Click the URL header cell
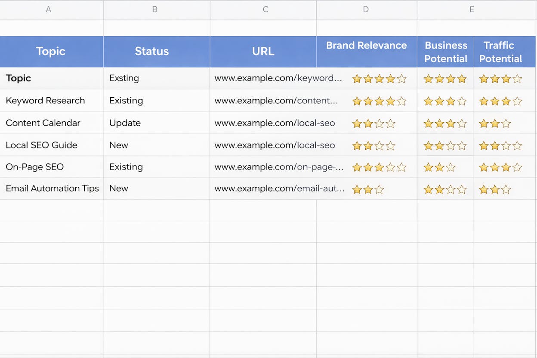Image resolution: width=537 pixels, height=358 pixels. click(x=263, y=52)
